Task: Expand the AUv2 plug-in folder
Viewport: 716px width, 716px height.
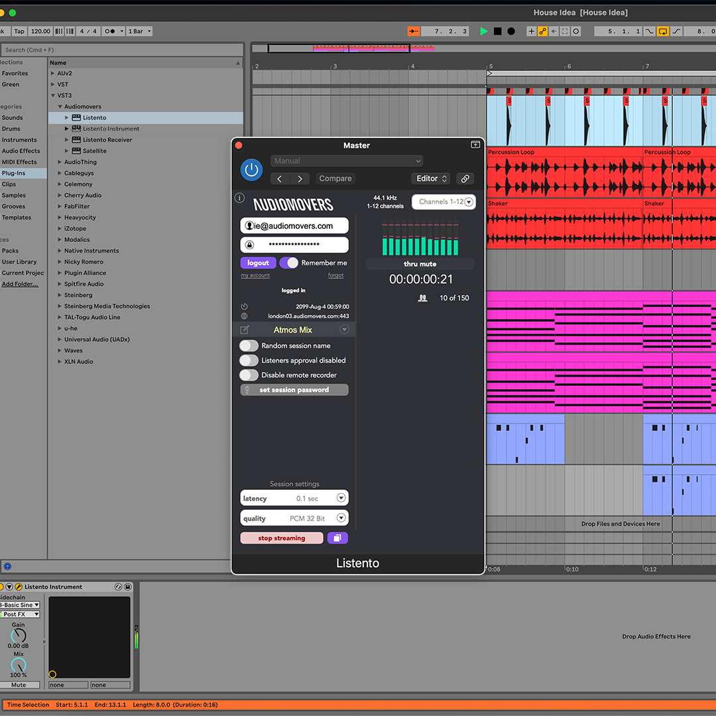Action: 52,73
